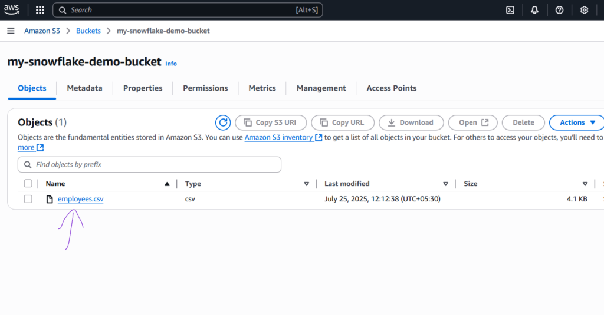Image resolution: width=604 pixels, height=315 pixels.
Task: Open the Amazon S3 inventory link
Action: (x=278, y=137)
